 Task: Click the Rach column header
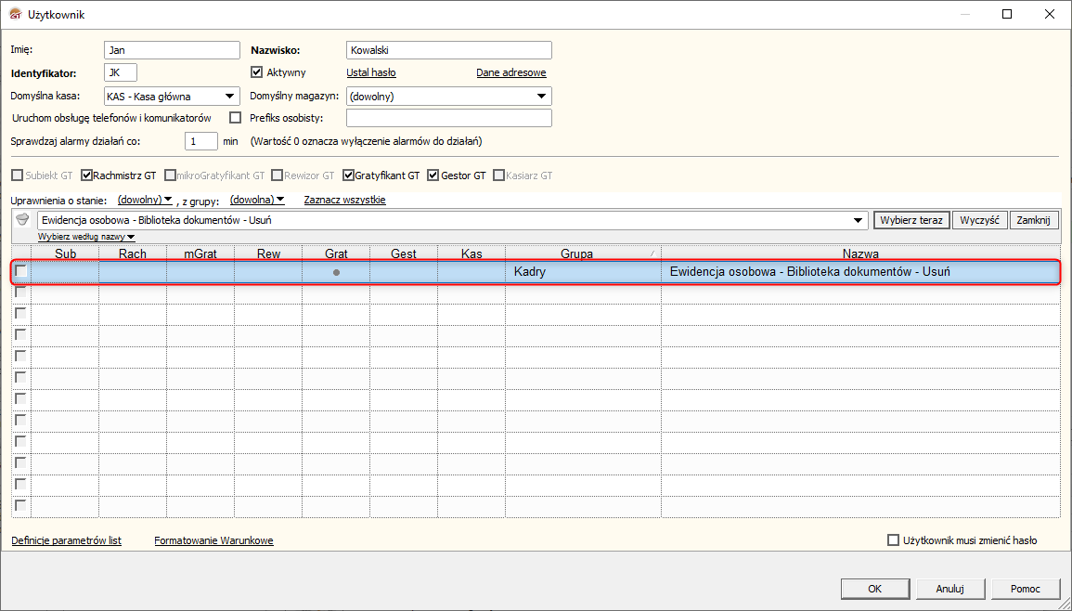(133, 253)
